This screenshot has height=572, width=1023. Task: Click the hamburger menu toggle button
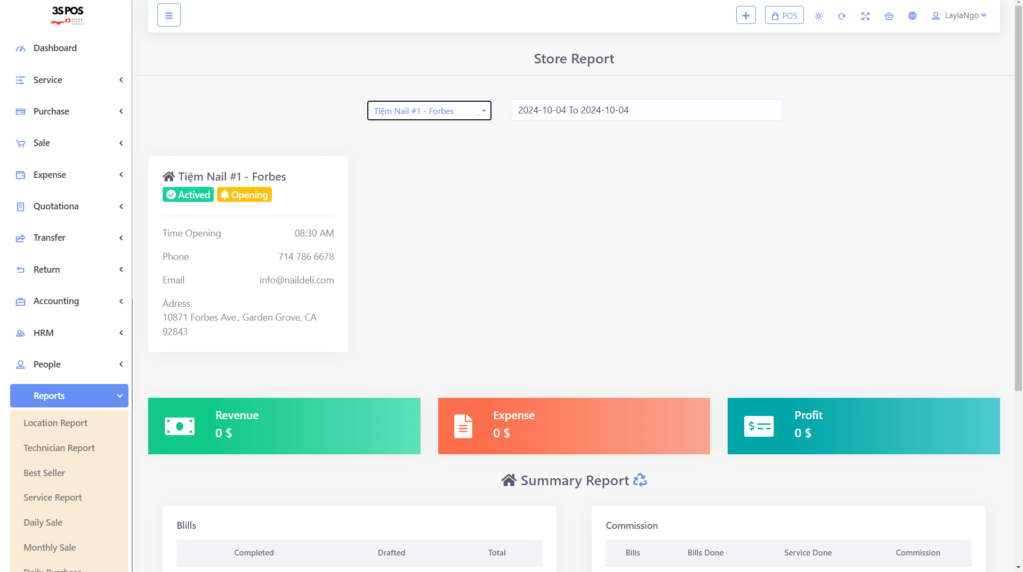click(168, 15)
